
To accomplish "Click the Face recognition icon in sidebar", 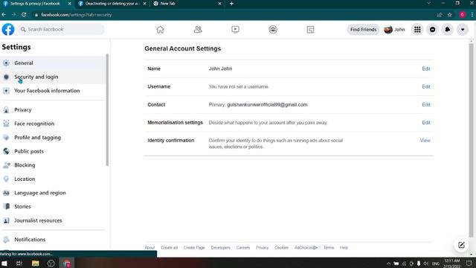I will [6, 124].
